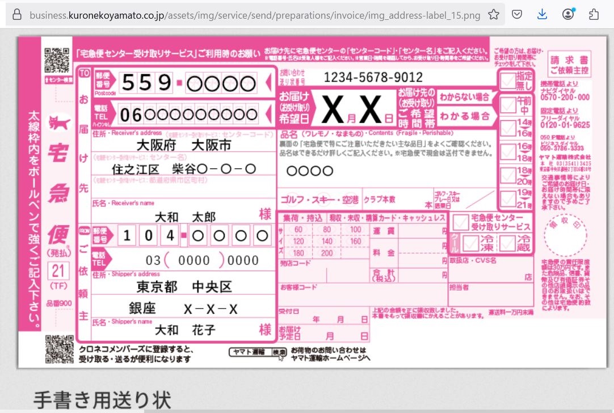Click the contents entry ○○○○ under 品名
614x413 pixels.
tap(310, 171)
